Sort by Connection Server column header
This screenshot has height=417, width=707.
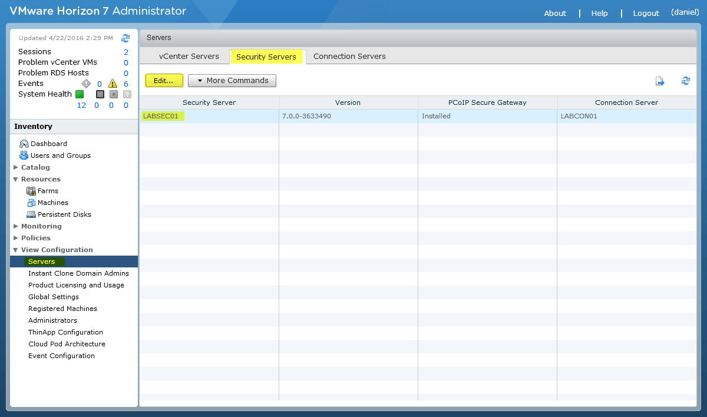point(626,102)
